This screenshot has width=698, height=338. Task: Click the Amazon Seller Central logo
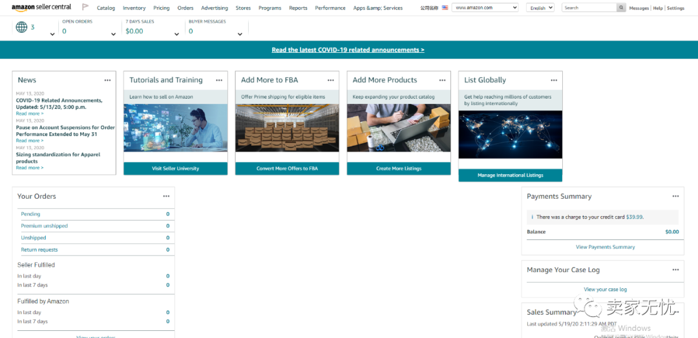tap(41, 7)
